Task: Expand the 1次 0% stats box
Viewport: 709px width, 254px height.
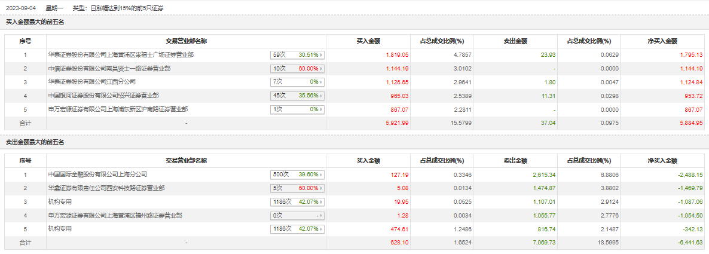Action: [297, 109]
